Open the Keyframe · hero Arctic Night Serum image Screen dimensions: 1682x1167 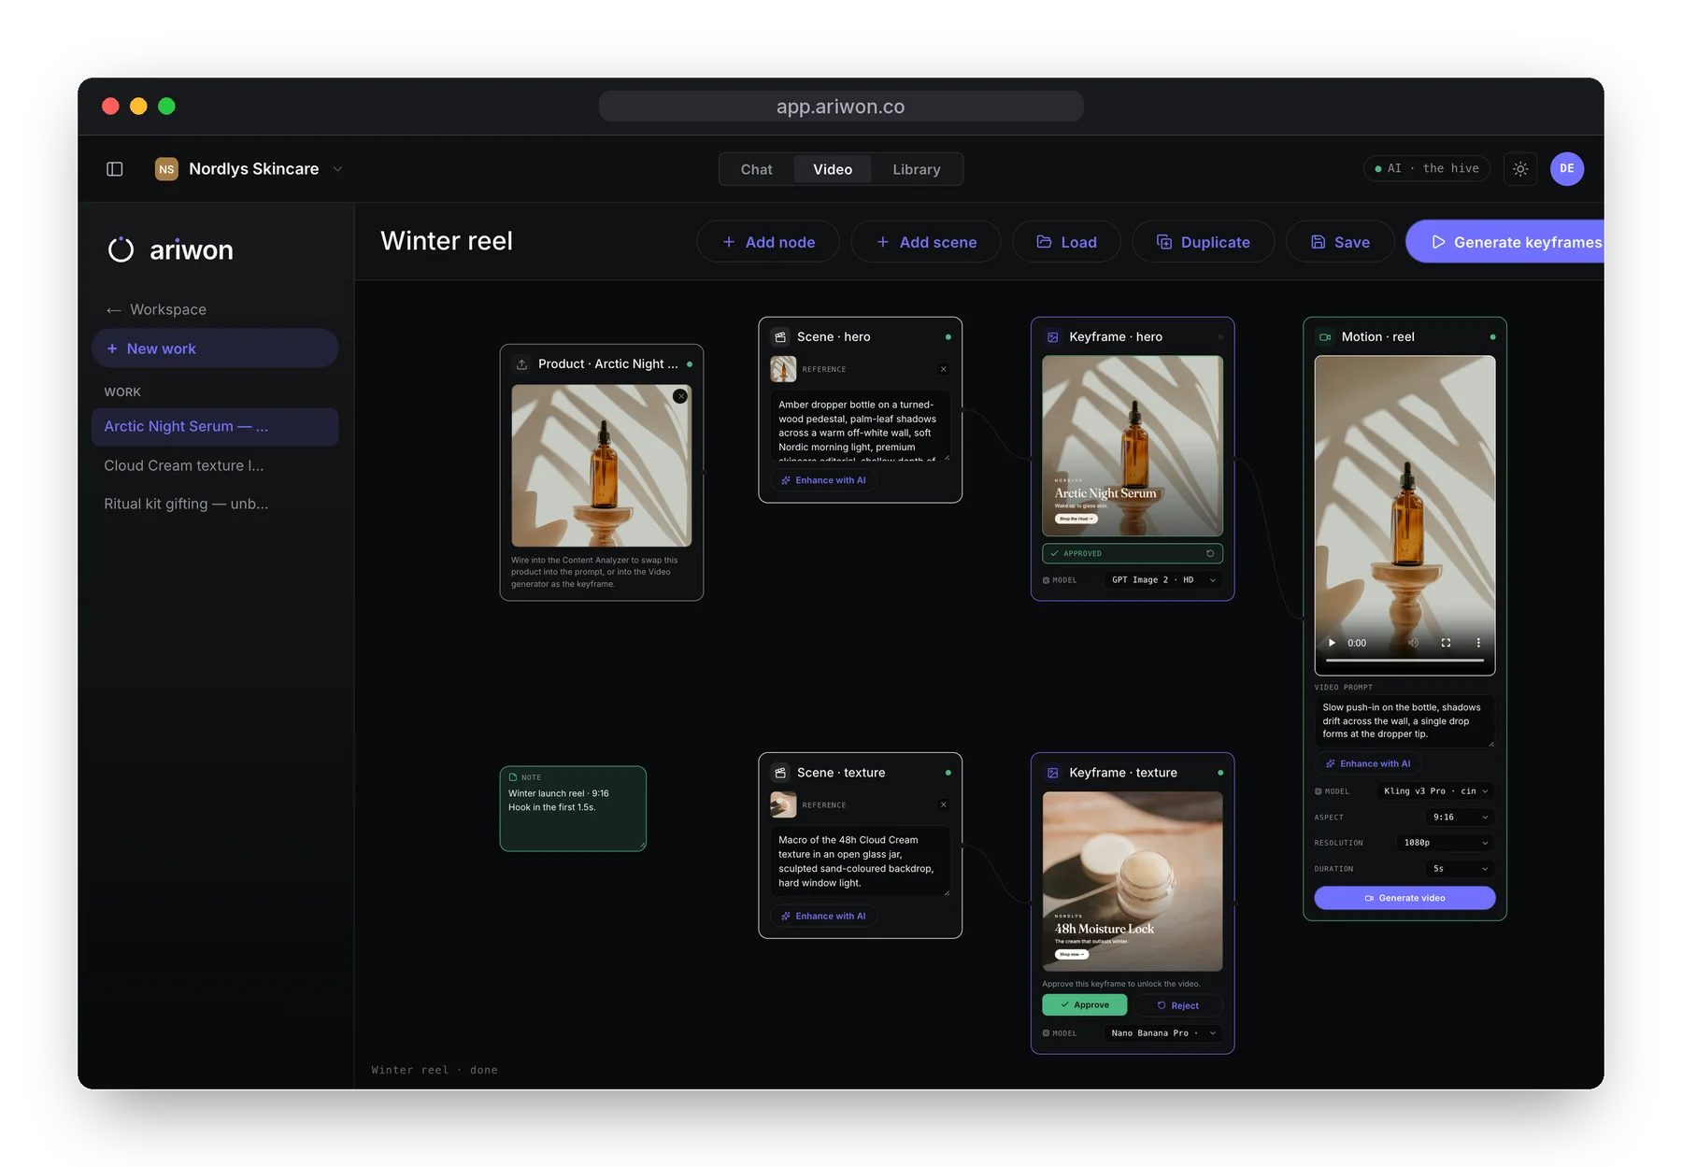coord(1133,446)
